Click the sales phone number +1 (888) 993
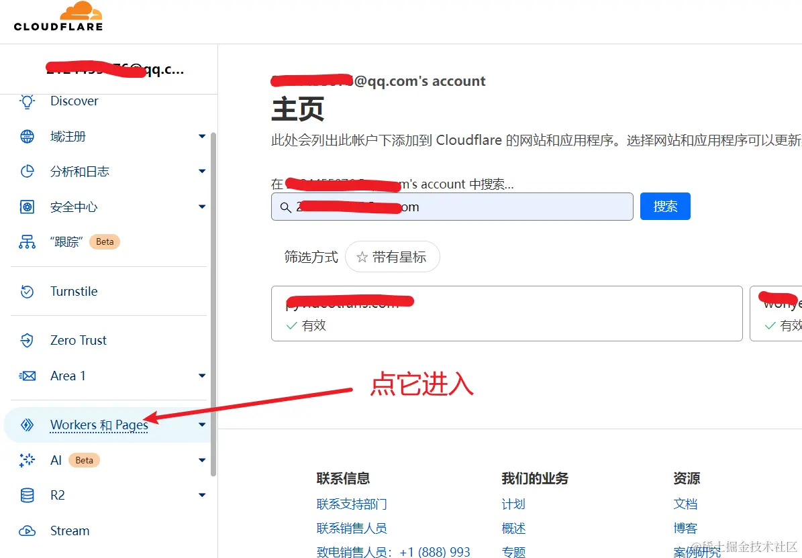 (435, 552)
